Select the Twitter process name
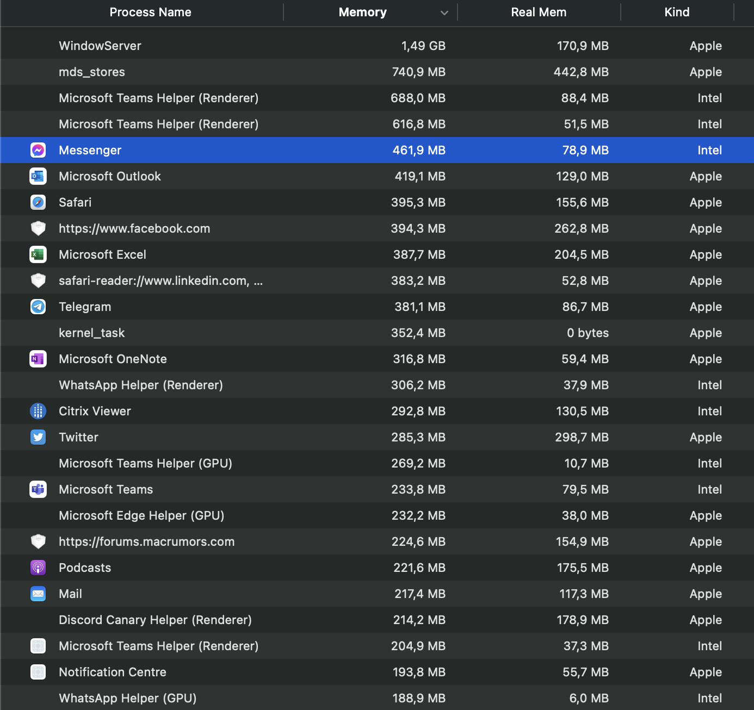 point(78,437)
